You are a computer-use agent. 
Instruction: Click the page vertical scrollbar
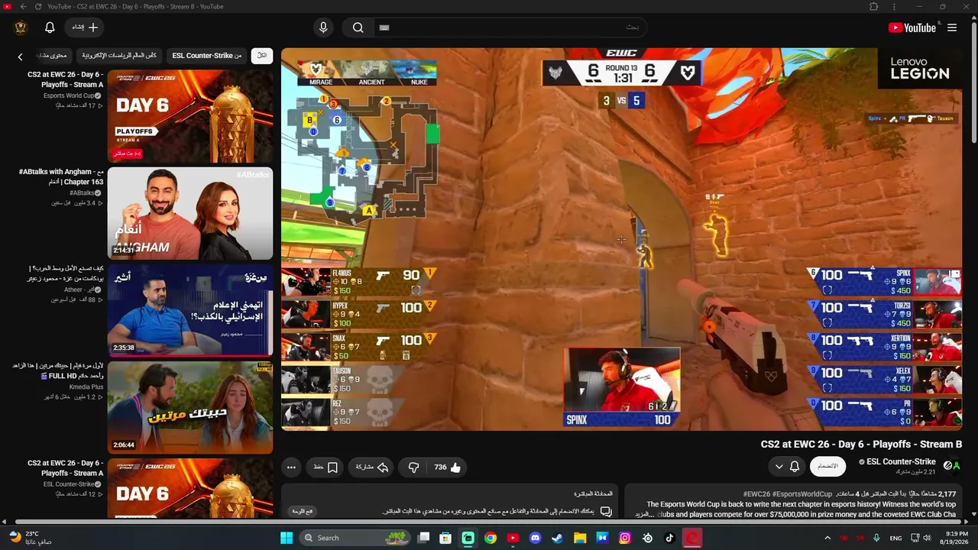[x=973, y=84]
